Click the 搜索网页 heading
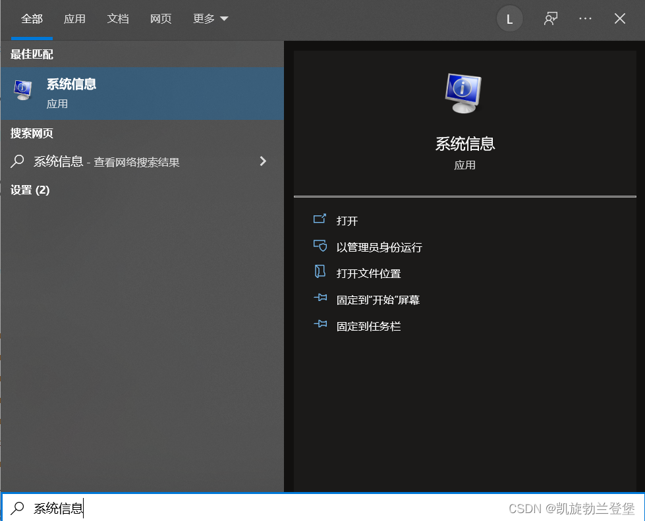Screen dimensions: 645x521 31,133
